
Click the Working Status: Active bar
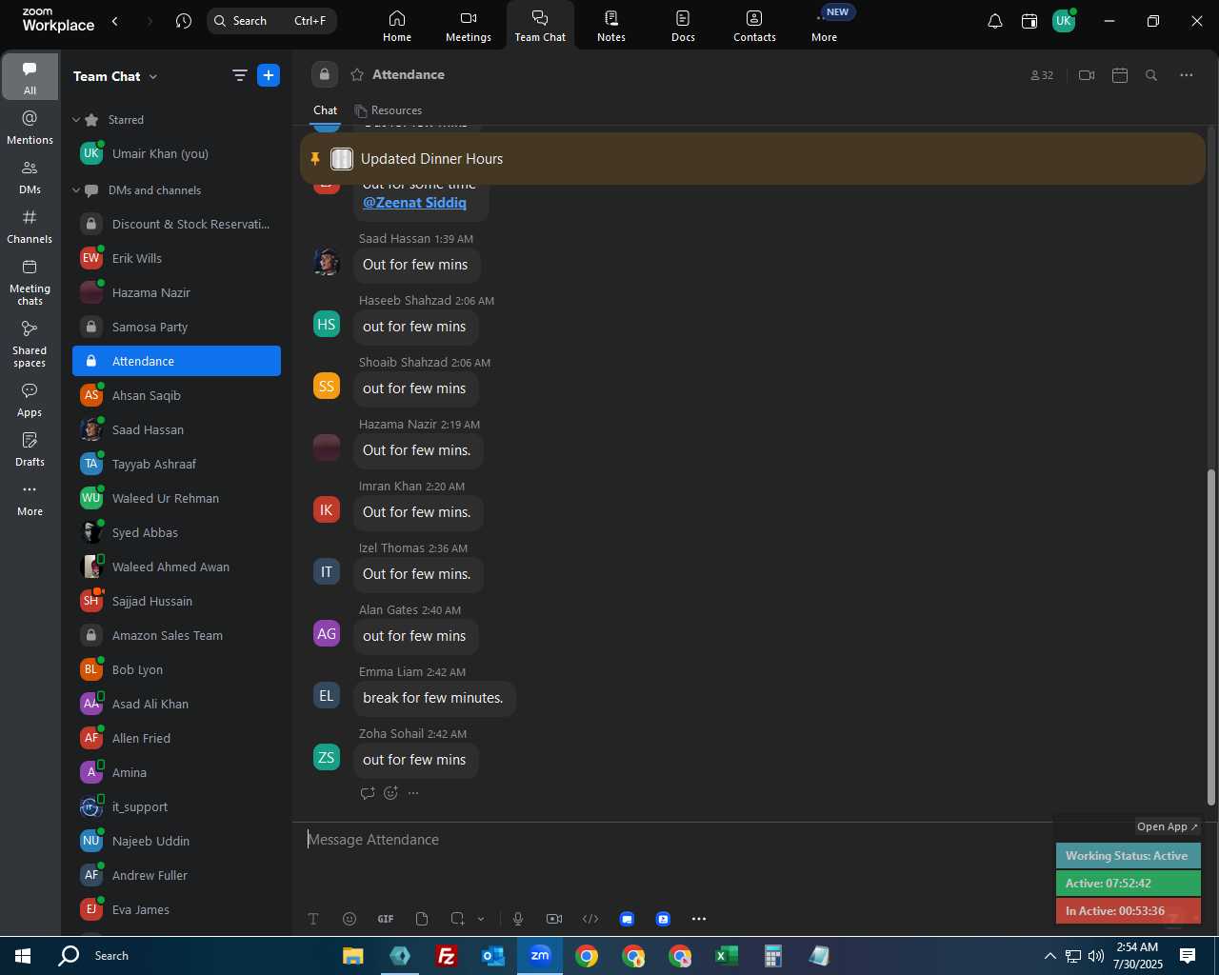pos(1129,856)
